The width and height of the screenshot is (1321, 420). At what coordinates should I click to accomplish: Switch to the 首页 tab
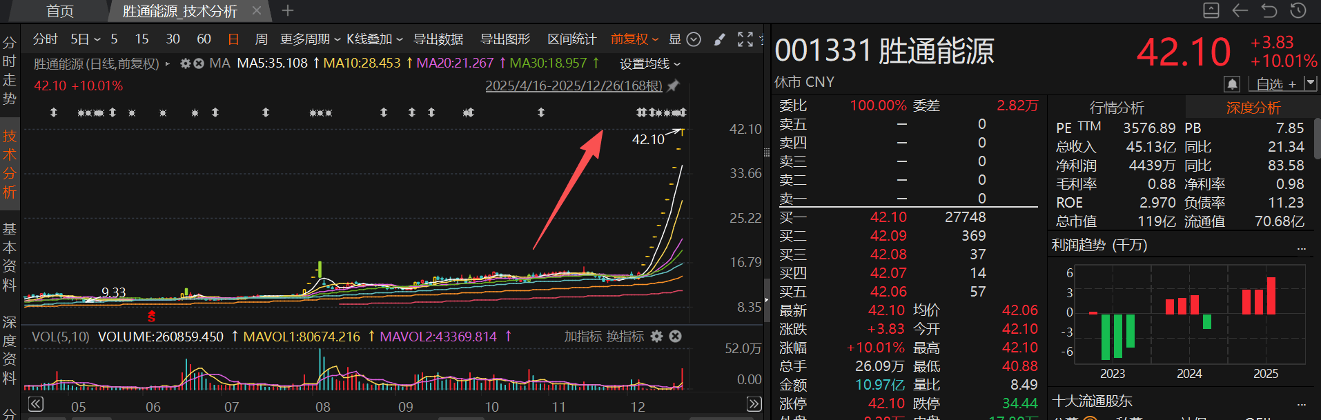coord(60,11)
